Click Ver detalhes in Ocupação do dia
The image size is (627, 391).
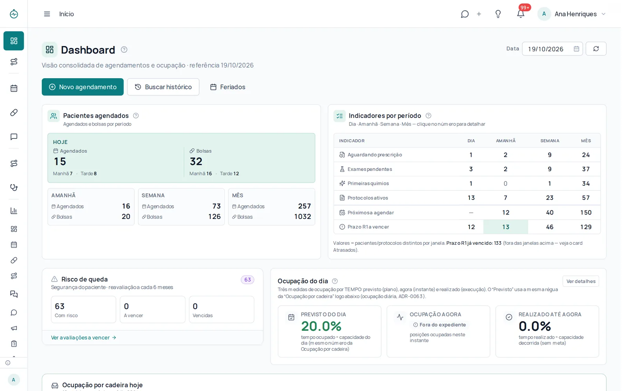(580, 281)
